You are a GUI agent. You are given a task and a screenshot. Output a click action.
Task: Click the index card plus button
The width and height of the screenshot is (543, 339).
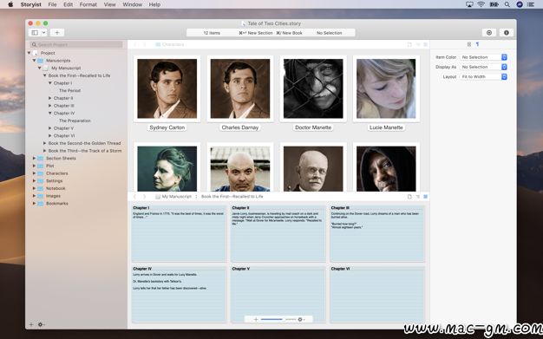point(256,319)
